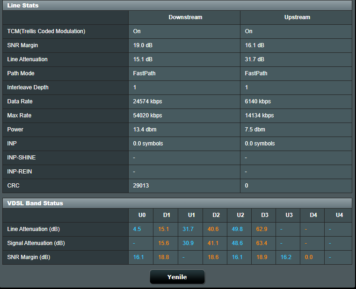Click the U0 band column header
This screenshot has width=356, height=289.
[142, 215]
